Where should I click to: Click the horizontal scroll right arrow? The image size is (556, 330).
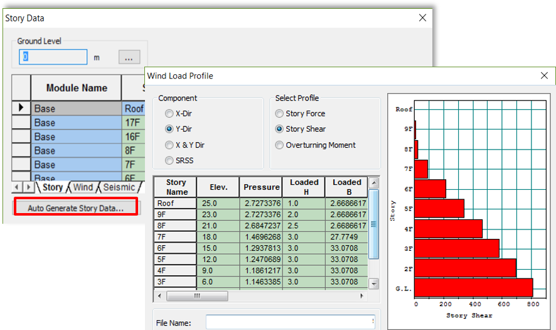point(361,296)
